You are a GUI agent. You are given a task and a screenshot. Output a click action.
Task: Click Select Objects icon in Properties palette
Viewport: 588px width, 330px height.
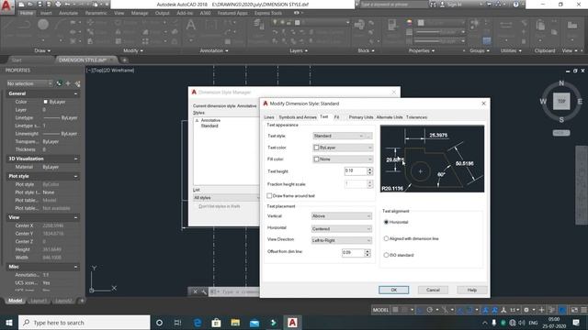68,83
